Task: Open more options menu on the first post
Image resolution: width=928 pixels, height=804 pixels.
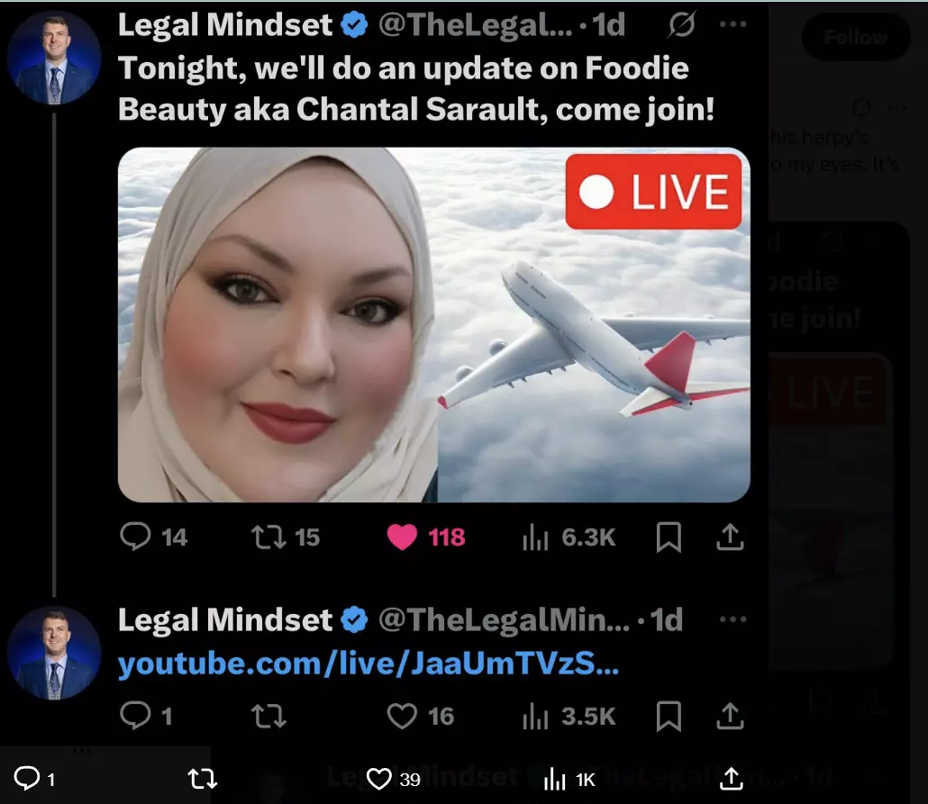Action: coord(732,24)
